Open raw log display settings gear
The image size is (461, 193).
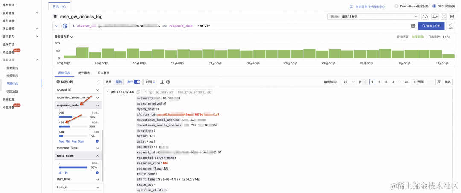[169, 82]
